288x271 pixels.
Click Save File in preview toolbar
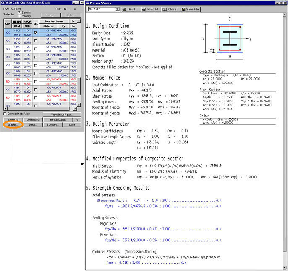[190, 9]
